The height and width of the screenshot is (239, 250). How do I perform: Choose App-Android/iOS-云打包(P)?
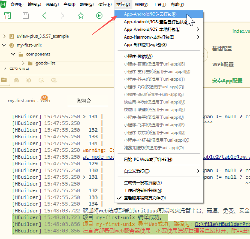click(x=159, y=14)
